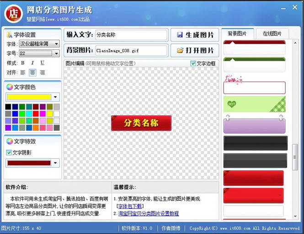This screenshot has width=304, height=234.
Task: Switch to the 在线图片 tab
Action: coord(272,34)
